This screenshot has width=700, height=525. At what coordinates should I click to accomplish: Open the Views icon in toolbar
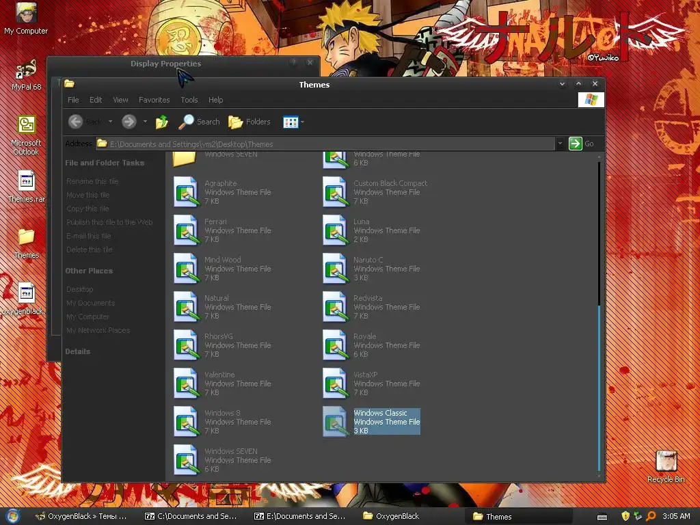coord(291,122)
